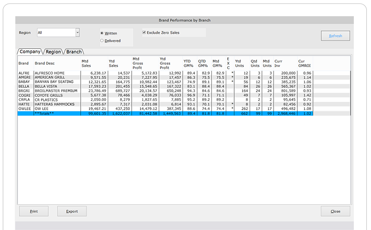Click Curr Inv value 565,367
371x230 pixels.
(x=288, y=87)
